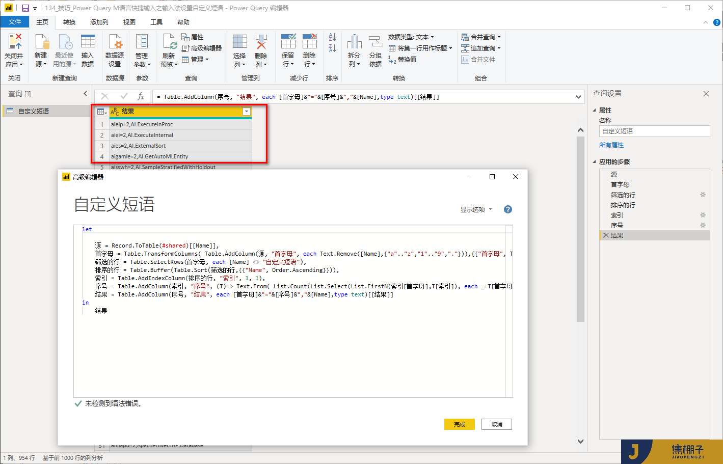
Task: Click the Choose Columns (选择列) icon
Action: [x=239, y=42]
